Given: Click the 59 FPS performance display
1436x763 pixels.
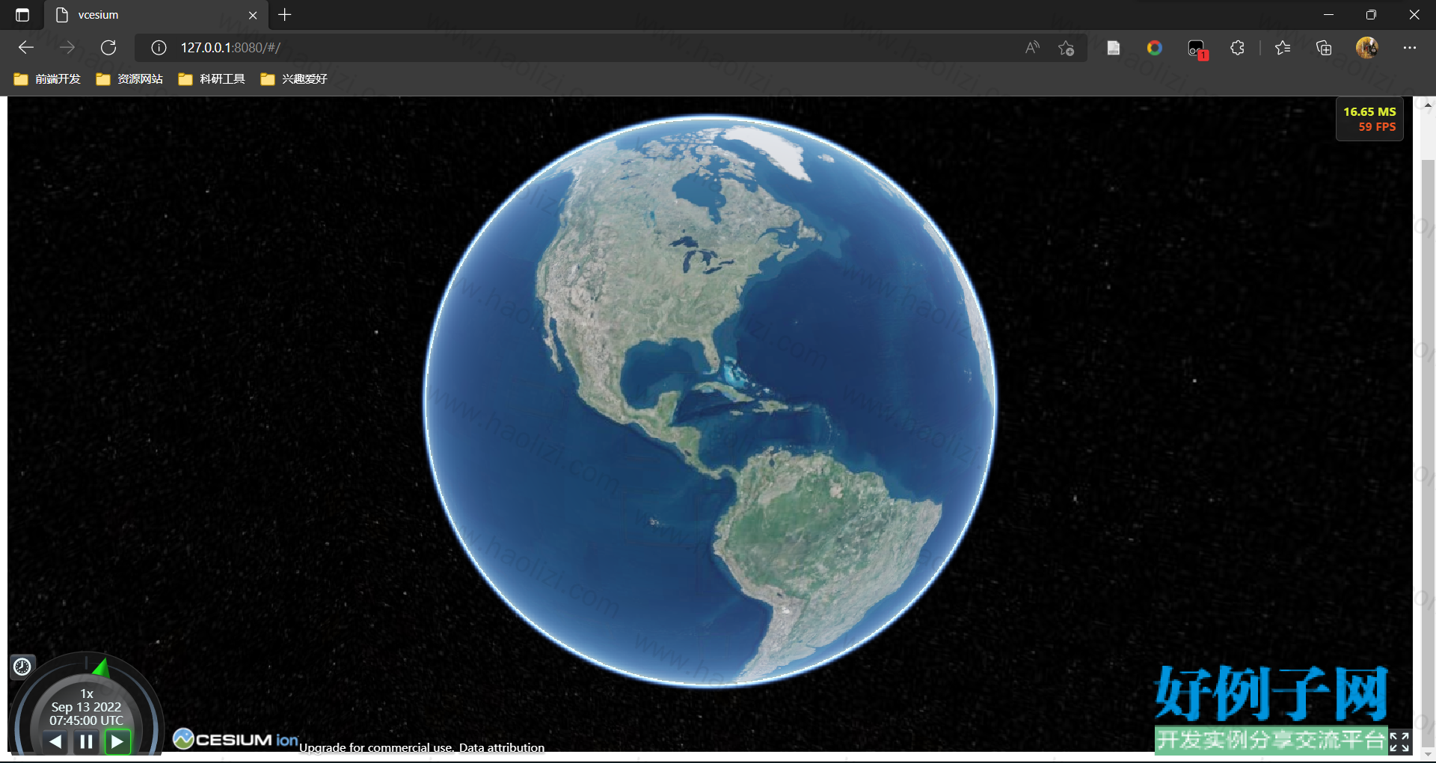Looking at the screenshot, I should pyautogui.click(x=1377, y=127).
